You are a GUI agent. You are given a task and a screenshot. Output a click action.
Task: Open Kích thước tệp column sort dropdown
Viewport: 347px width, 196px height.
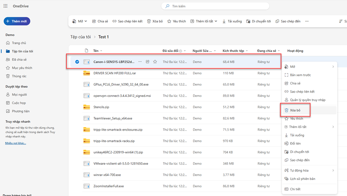(x=247, y=51)
